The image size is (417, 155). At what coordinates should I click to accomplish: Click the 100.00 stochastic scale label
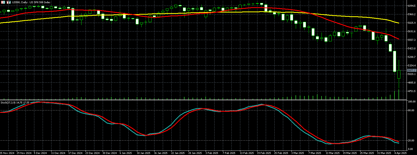412,102
